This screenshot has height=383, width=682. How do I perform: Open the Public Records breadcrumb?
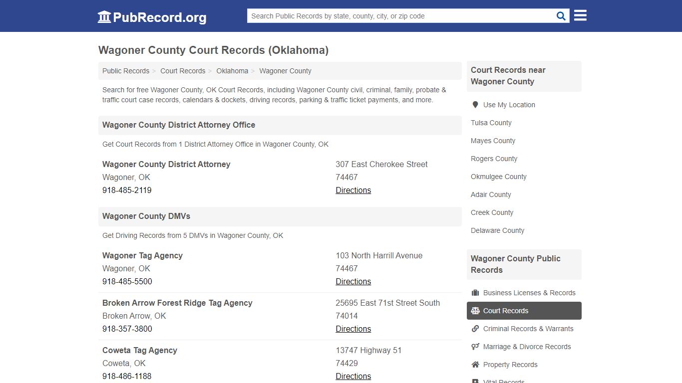125,71
